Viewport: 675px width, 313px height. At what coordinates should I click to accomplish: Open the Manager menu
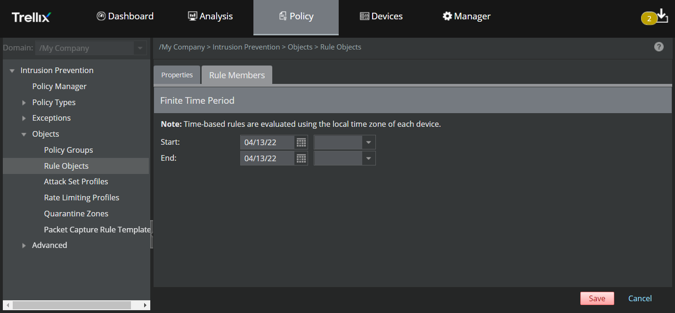click(x=466, y=16)
